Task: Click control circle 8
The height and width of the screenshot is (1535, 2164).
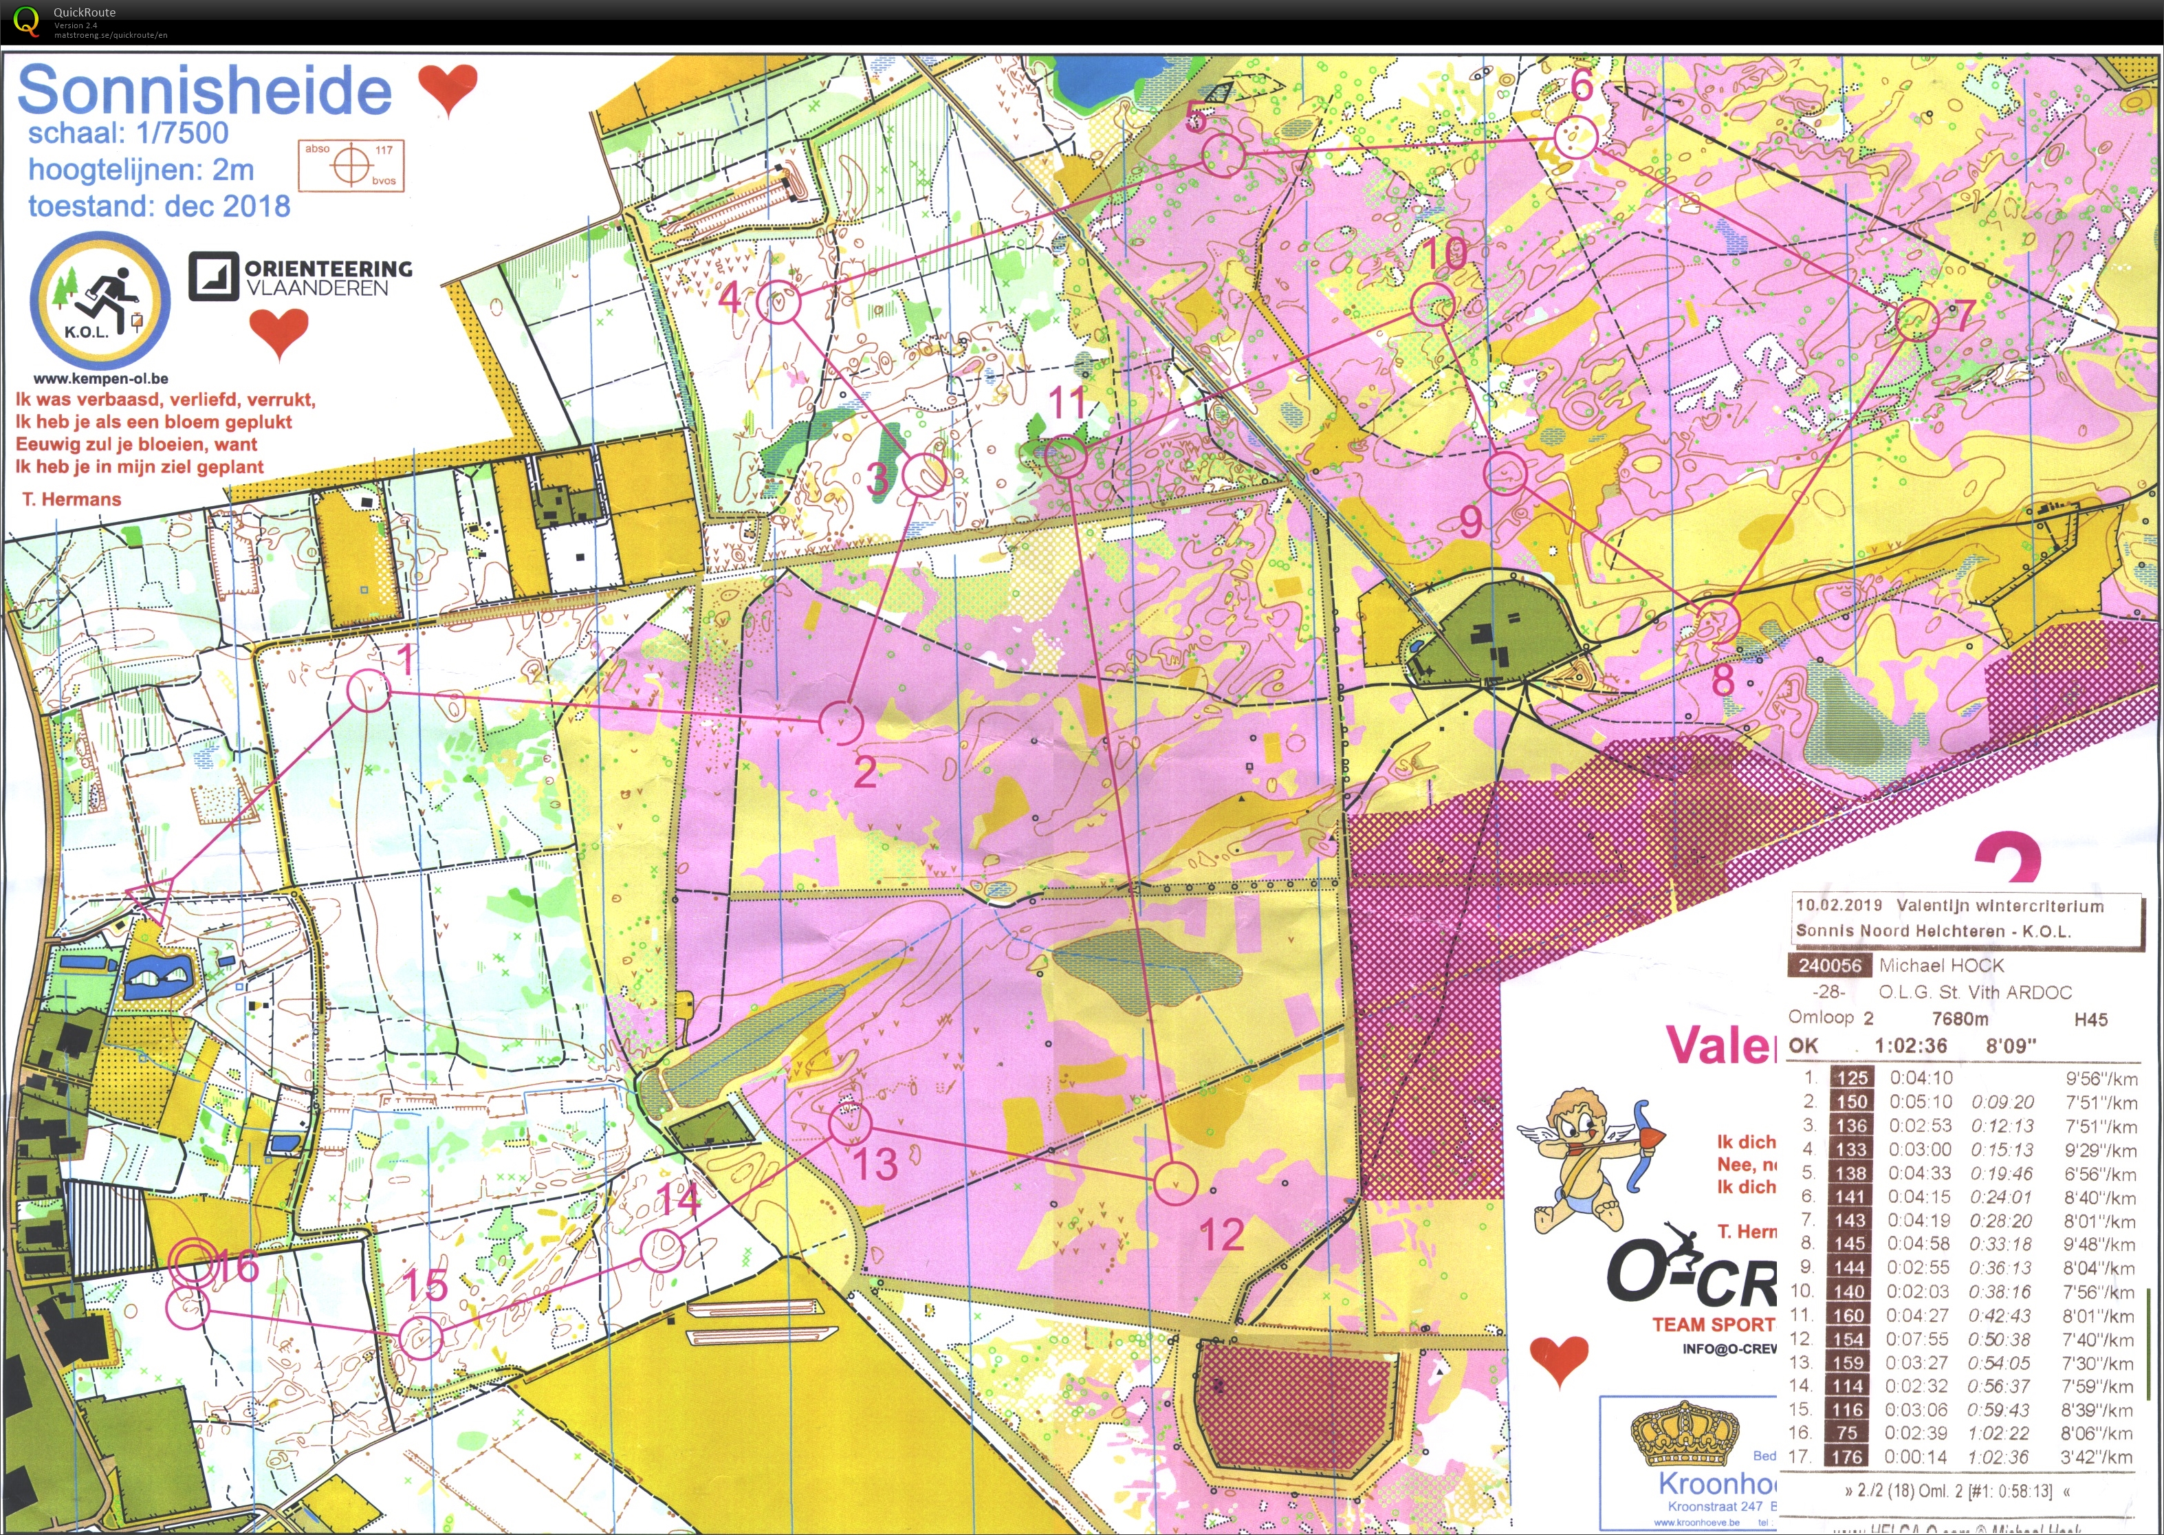Action: 1717,621
